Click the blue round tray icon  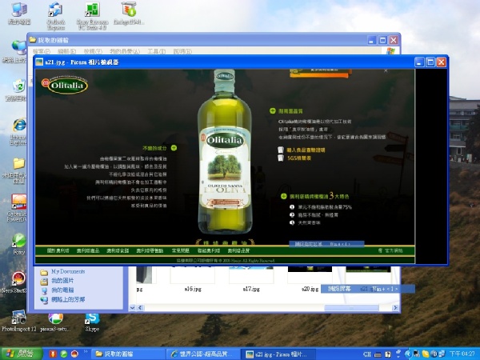pyautogui.click(x=434, y=354)
